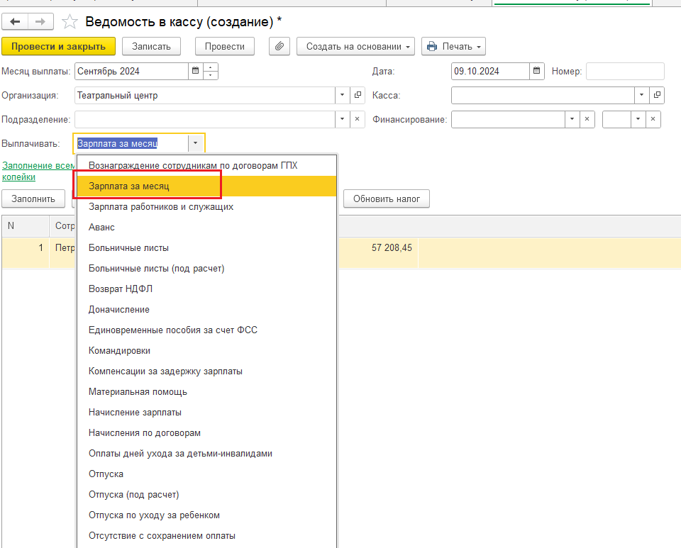Open the calendar picker for the Дата field
Image resolution: width=681 pixels, height=548 pixels.
click(x=536, y=71)
